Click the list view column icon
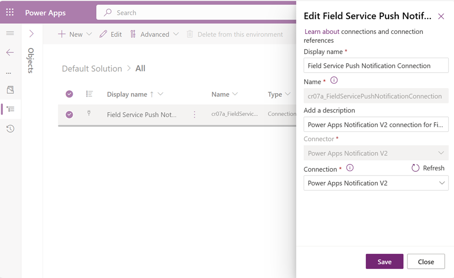 point(89,94)
